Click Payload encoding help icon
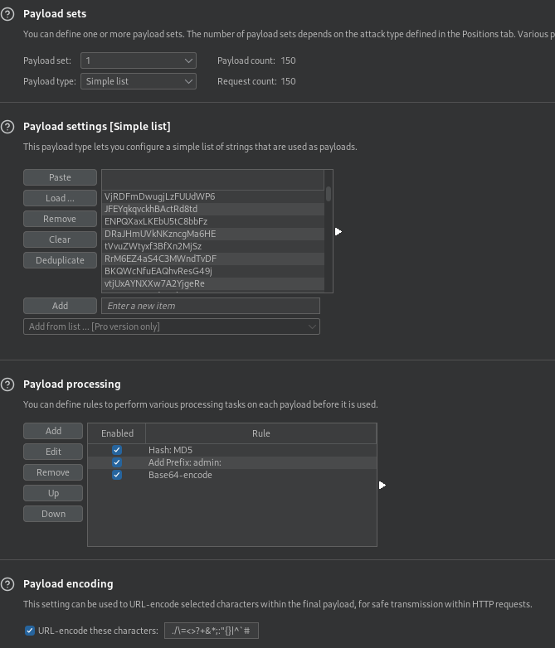The width and height of the screenshot is (555, 648). [x=7, y=584]
